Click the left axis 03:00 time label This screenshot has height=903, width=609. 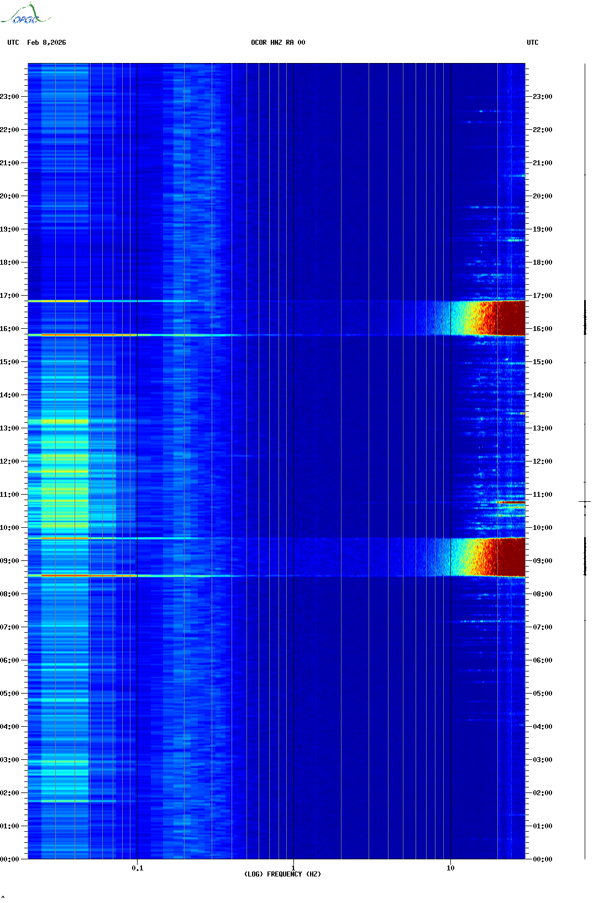coord(9,760)
